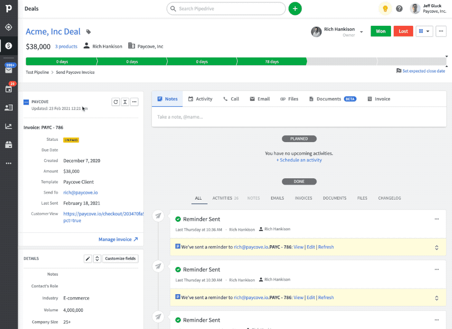Open Products box icon in sidebar
The width and height of the screenshot is (452, 329).
(9, 144)
